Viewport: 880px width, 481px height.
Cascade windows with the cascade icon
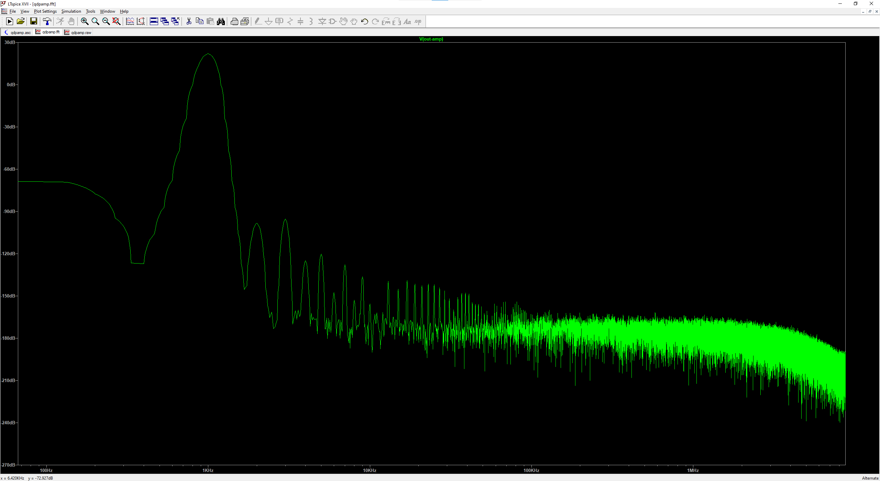click(165, 22)
